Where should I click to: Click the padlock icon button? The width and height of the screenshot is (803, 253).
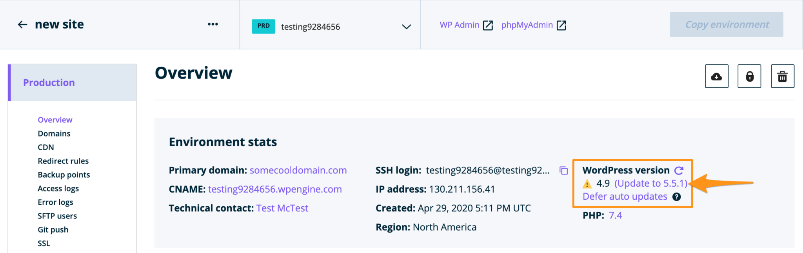pos(749,76)
